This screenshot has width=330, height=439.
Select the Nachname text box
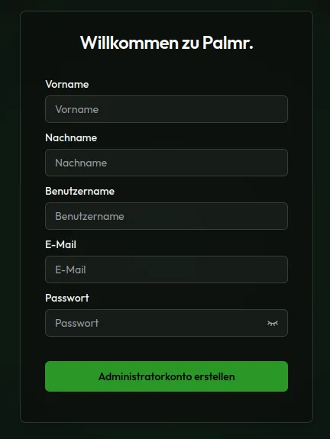click(167, 163)
